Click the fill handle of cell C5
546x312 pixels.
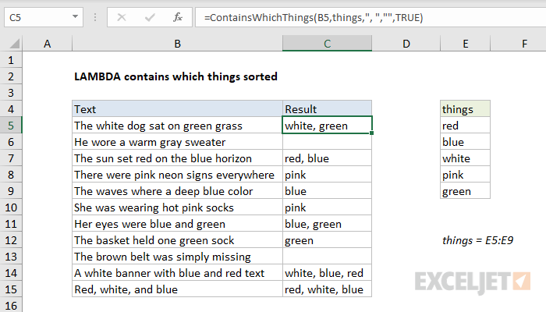tap(372, 133)
